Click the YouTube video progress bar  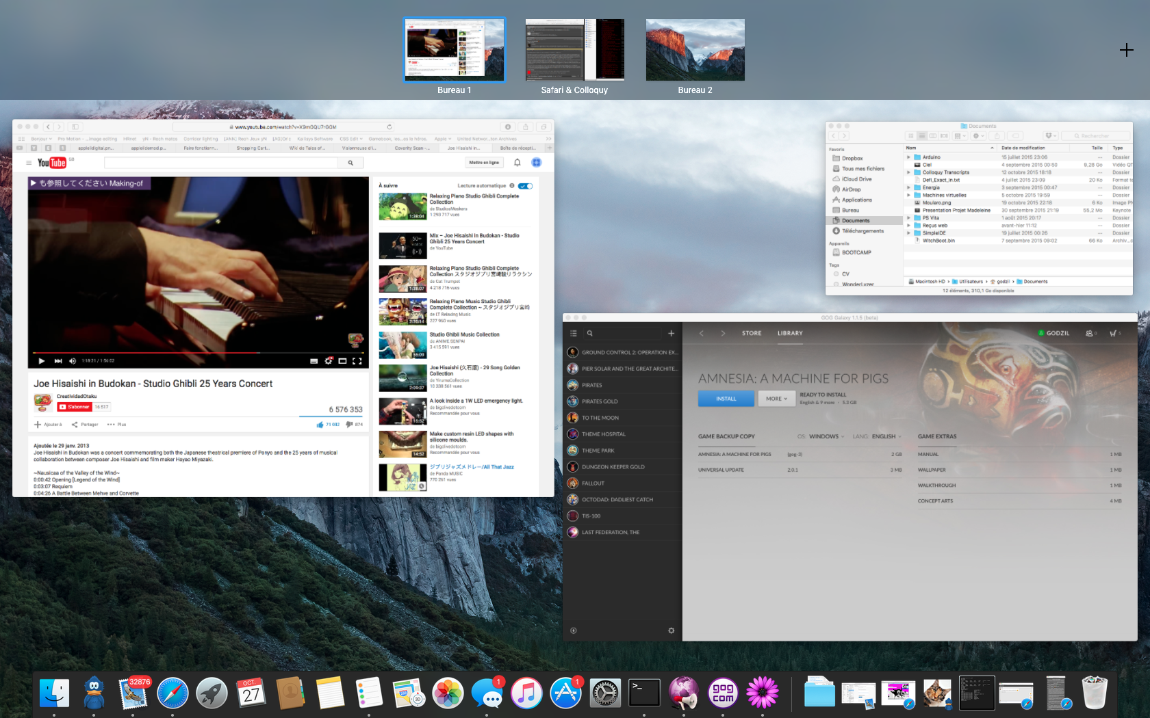coord(198,353)
